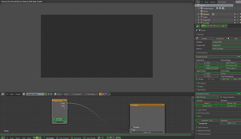Render the layer from Render Layers node
The image size is (241, 139).
click(65, 122)
